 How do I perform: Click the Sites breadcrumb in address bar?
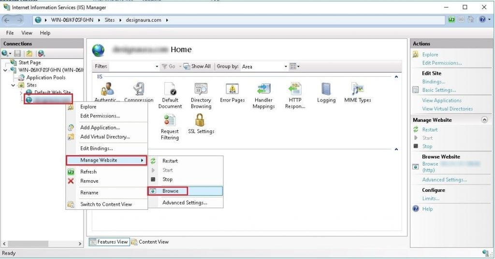(x=110, y=20)
